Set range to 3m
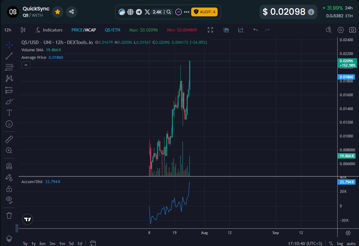This screenshot has height=246, width=359. coord(52,243)
